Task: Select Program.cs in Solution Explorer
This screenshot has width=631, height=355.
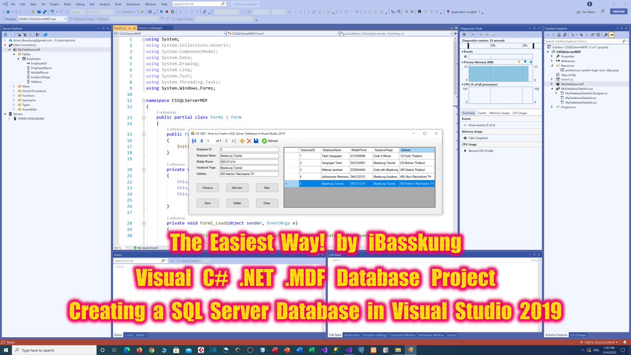Action: [x=568, y=107]
